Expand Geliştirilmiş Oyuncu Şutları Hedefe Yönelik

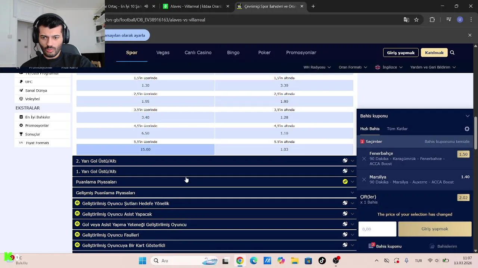click(x=214, y=203)
